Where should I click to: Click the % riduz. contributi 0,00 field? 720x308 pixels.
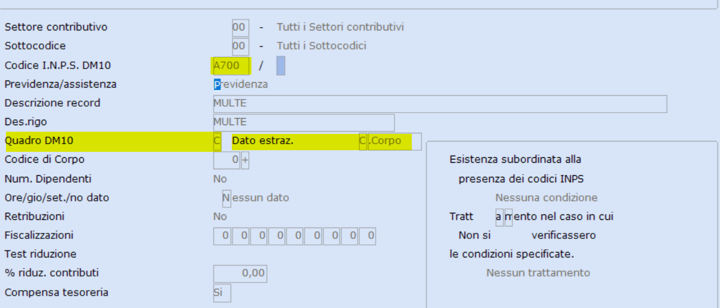240,273
